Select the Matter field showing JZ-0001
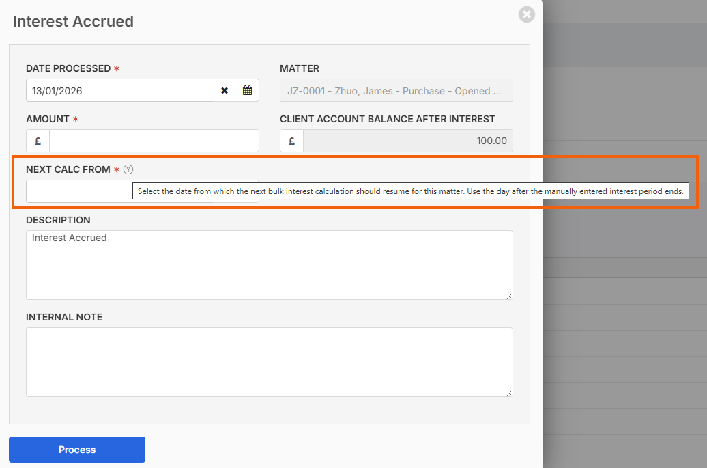 coord(396,91)
